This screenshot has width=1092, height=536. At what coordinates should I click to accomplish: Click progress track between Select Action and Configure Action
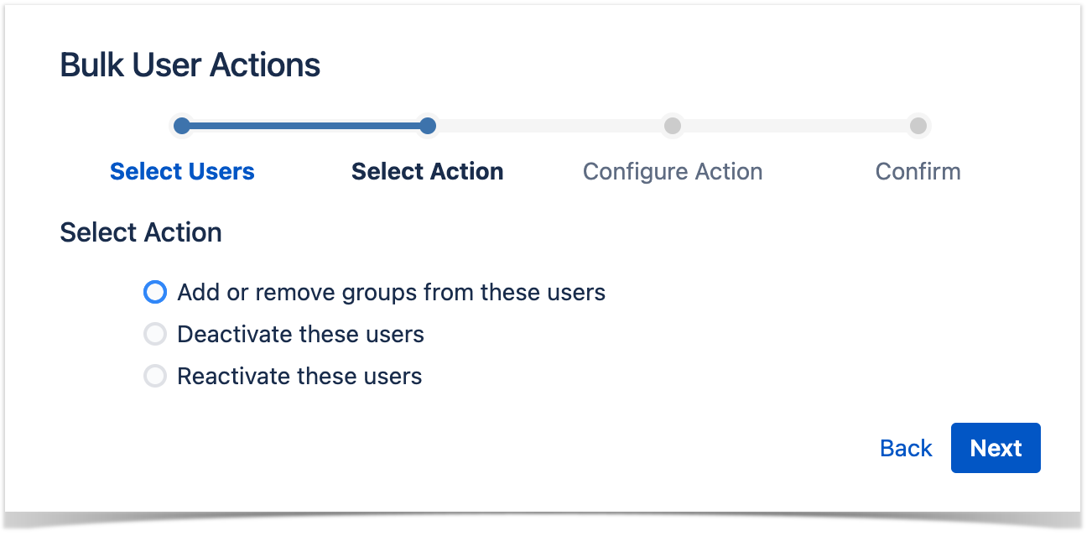[x=549, y=126]
